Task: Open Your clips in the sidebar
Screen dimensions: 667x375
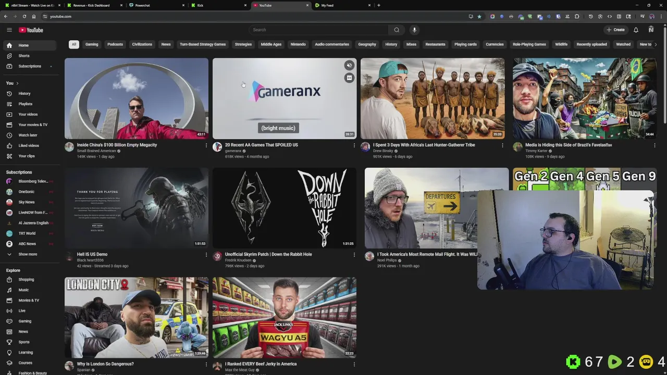Action: point(29,156)
